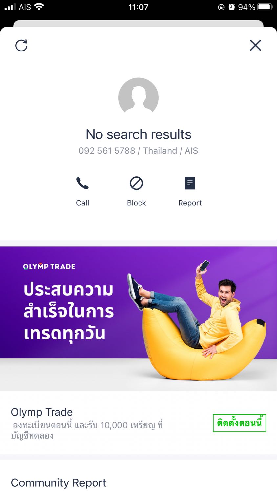The width and height of the screenshot is (277, 492).
Task: Tap the gray profile avatar placeholder
Action: tap(138, 97)
